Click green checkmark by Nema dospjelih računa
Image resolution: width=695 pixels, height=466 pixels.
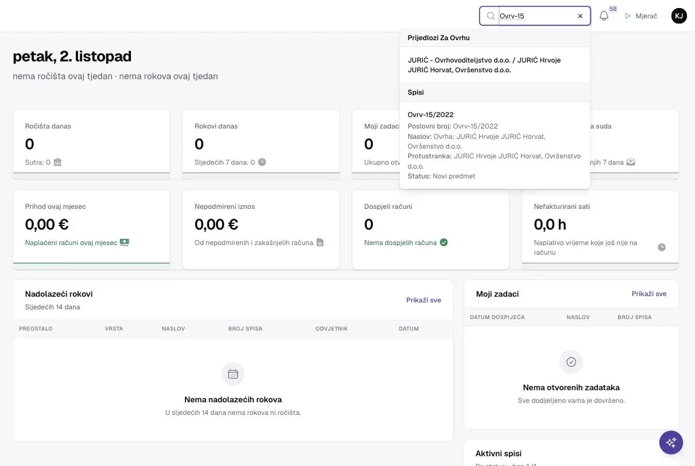click(x=443, y=243)
